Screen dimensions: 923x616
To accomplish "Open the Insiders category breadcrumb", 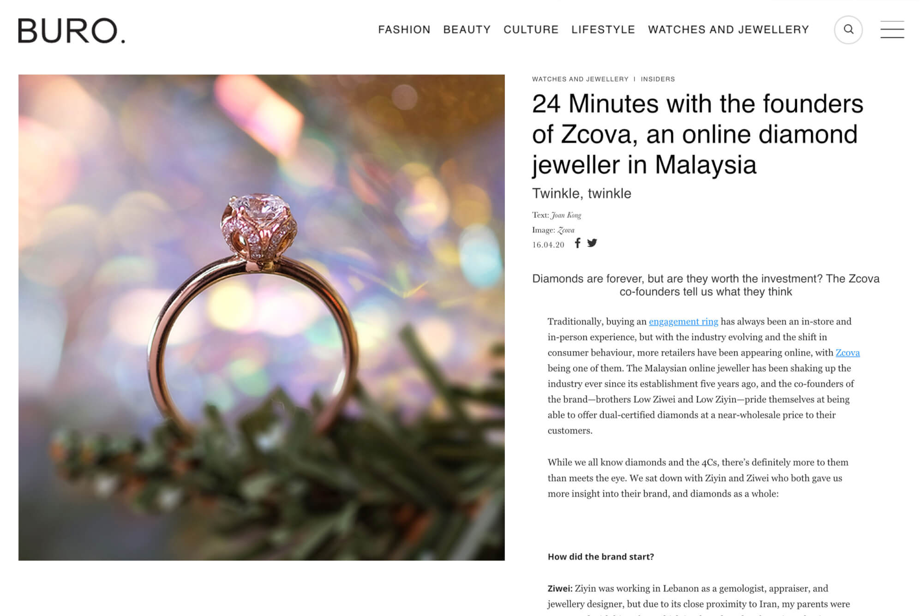I will point(658,79).
